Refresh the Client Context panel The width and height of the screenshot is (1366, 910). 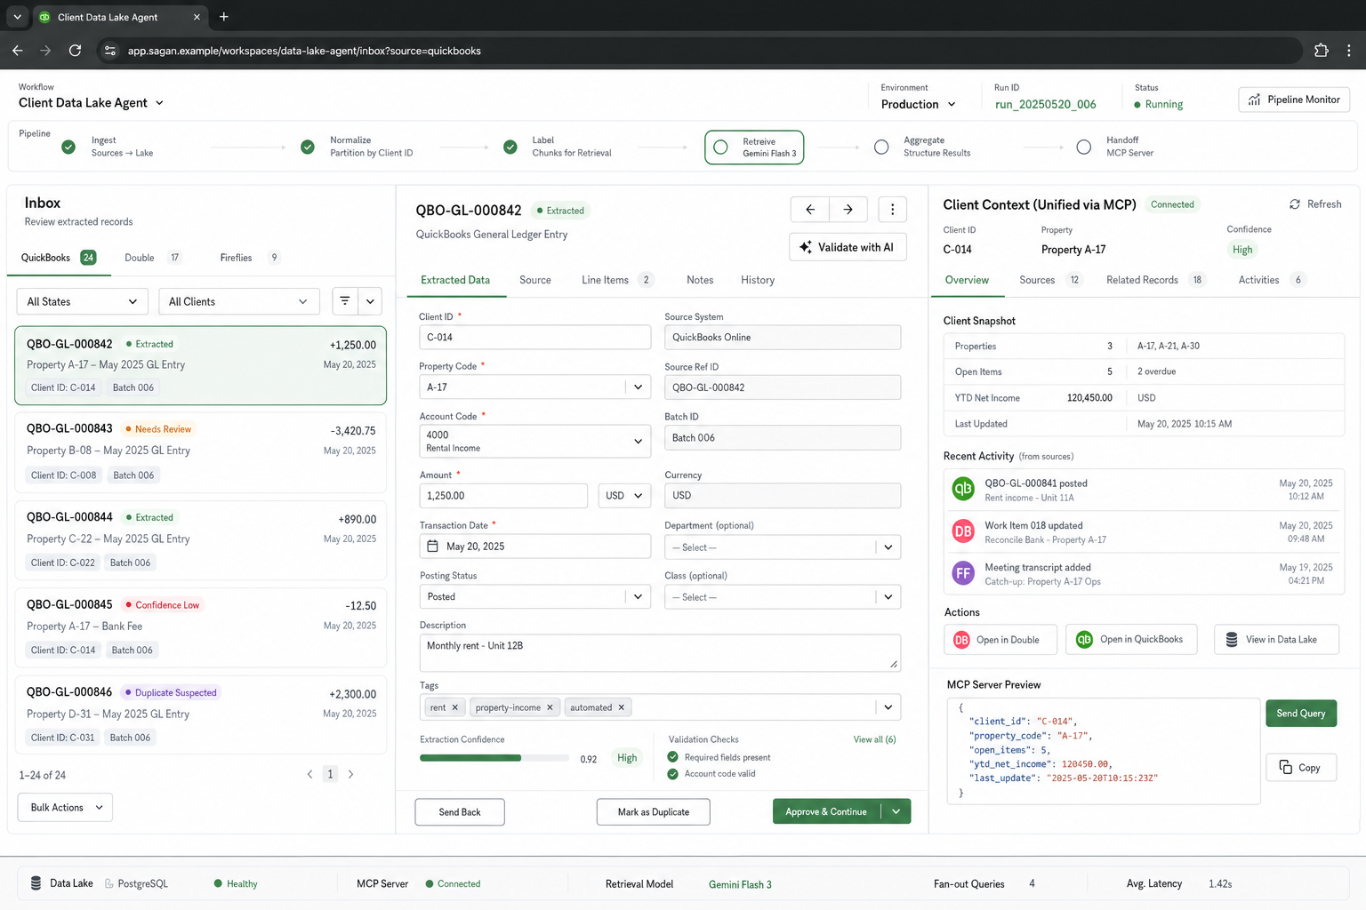[1315, 204]
